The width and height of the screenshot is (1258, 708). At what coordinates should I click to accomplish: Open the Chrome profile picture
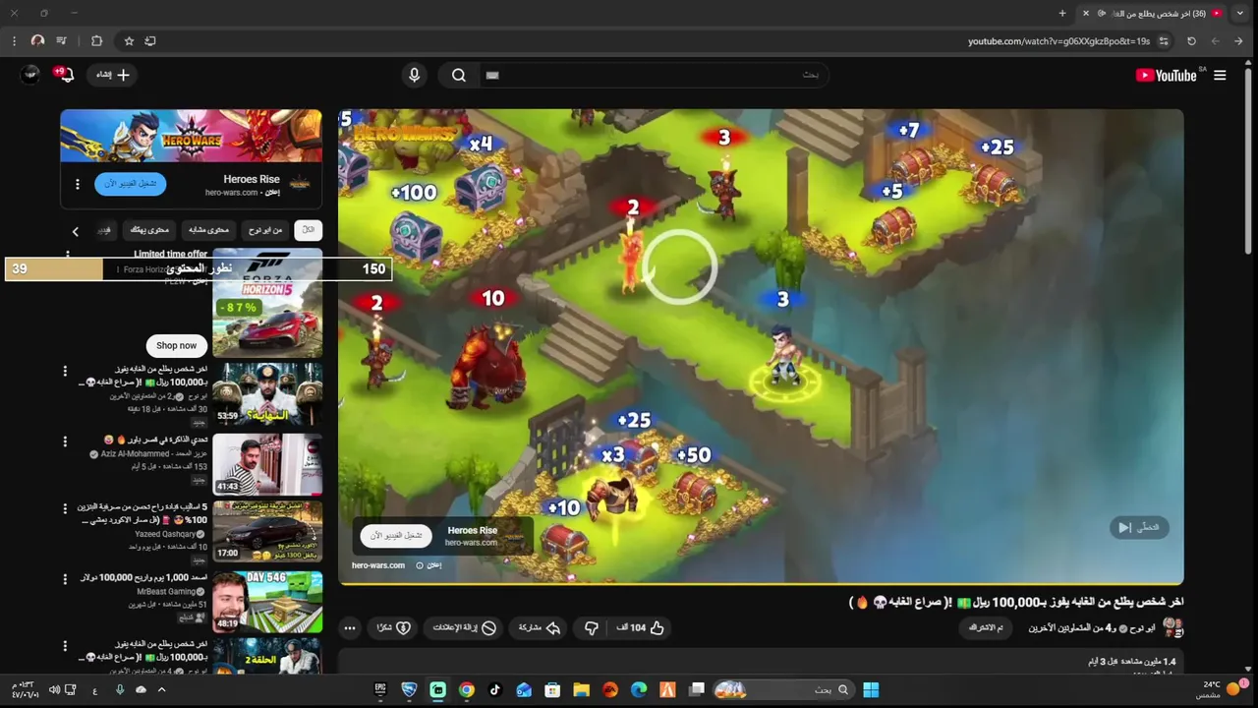(x=37, y=41)
